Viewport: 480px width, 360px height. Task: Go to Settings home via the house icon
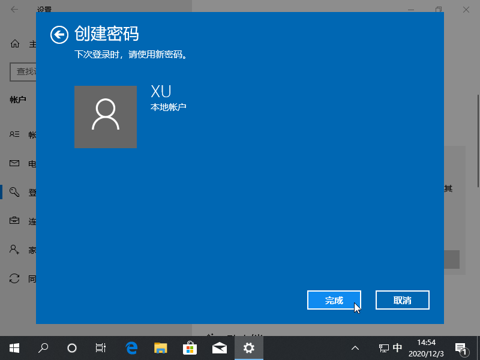pos(14,44)
